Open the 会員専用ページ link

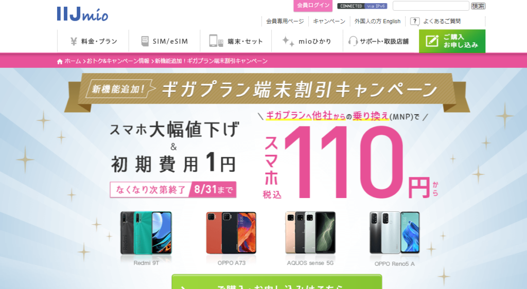click(x=285, y=21)
